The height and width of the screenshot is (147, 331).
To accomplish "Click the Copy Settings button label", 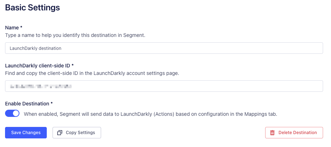I will (x=80, y=133).
